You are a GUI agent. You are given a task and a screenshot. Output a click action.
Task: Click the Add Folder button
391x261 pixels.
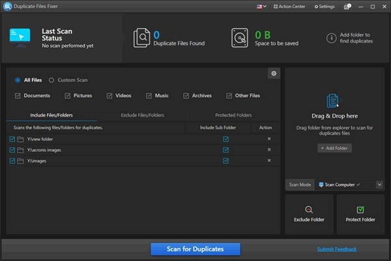tap(334, 148)
